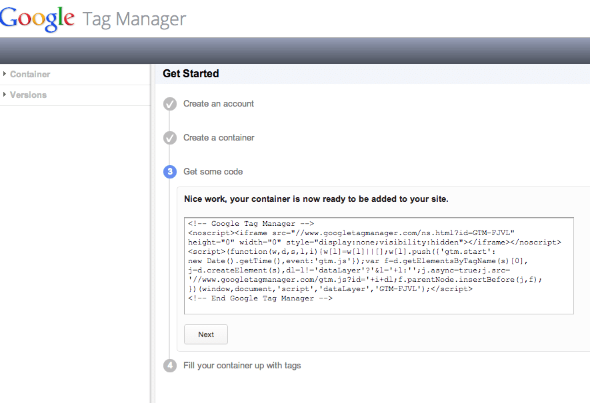Click the completed checkmark for Create an account
Image resolution: width=590 pixels, height=403 pixels.
click(170, 104)
